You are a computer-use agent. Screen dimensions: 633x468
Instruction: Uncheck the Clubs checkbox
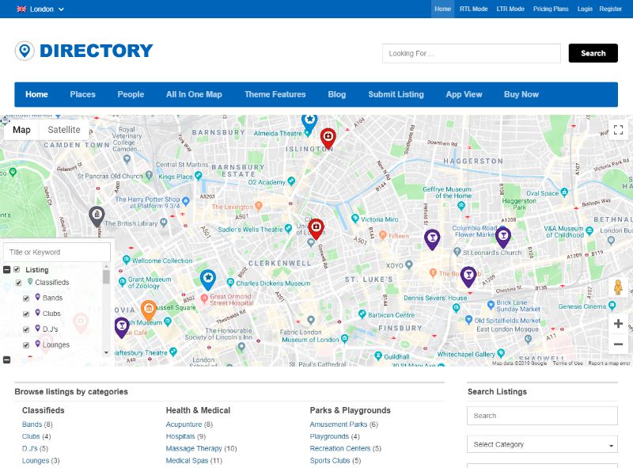(26, 314)
